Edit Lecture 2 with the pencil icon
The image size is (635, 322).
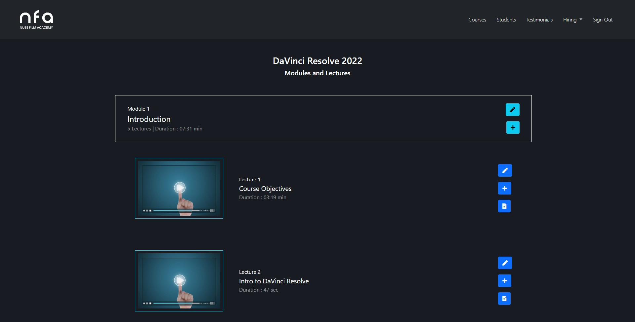click(505, 263)
